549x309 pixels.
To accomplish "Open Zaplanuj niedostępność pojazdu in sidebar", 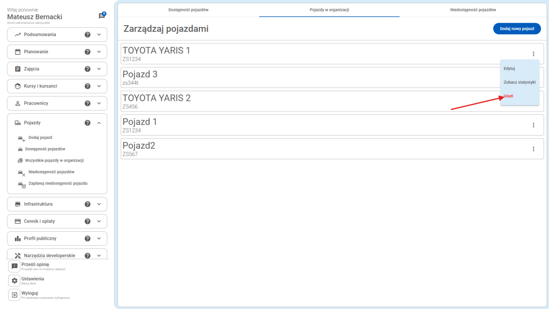I will (x=57, y=183).
